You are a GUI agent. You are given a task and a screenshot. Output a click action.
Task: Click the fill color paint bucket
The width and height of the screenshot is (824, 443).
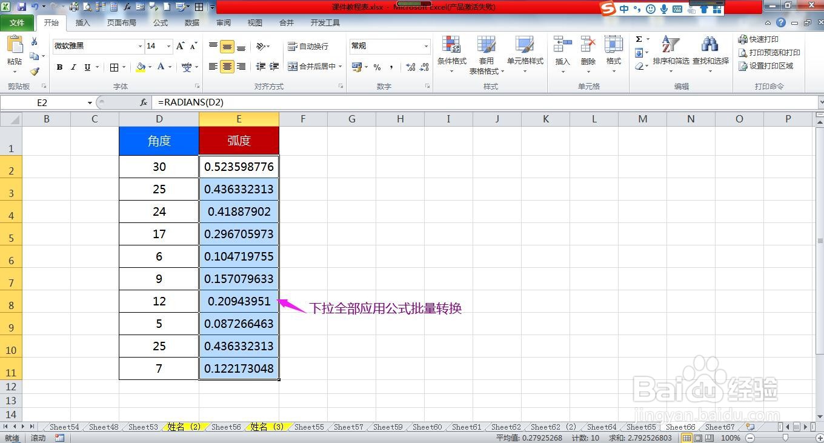click(x=141, y=67)
